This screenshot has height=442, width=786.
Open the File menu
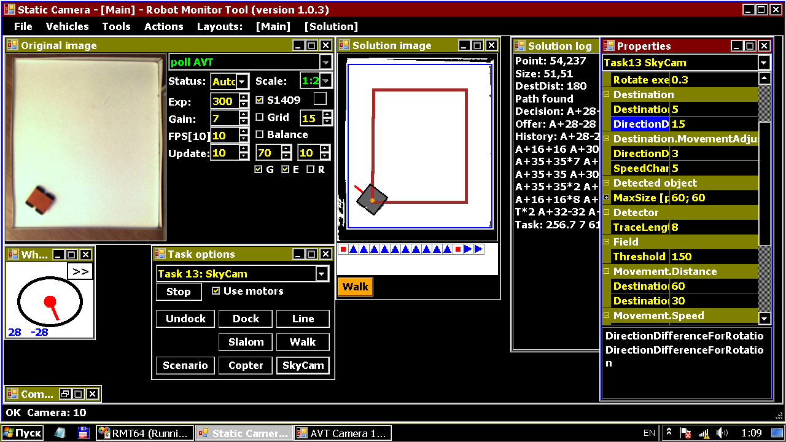click(x=23, y=26)
